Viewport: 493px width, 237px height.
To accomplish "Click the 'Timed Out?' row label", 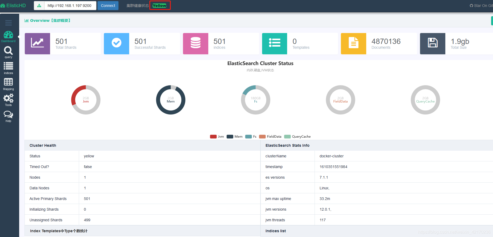I will [39, 167].
